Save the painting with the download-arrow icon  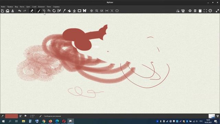(x=13, y=11)
